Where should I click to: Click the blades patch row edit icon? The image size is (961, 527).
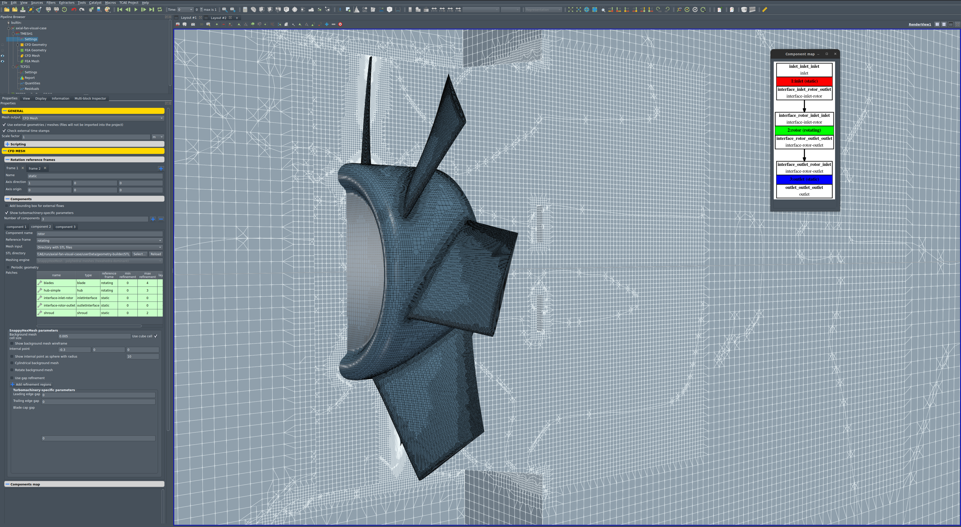point(40,283)
